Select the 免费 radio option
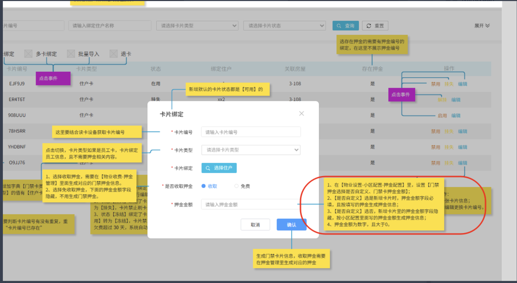The image size is (517, 283). point(236,186)
